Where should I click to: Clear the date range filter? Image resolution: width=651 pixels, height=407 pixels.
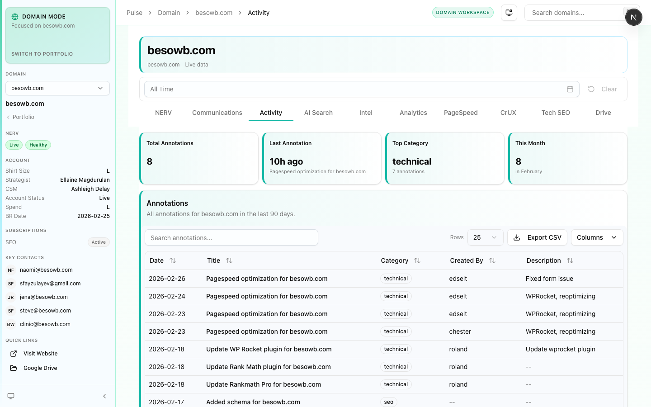[603, 89]
